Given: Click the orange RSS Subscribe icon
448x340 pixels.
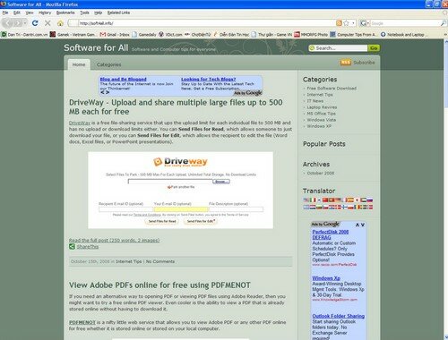Looking at the screenshot, I should tap(346, 63).
